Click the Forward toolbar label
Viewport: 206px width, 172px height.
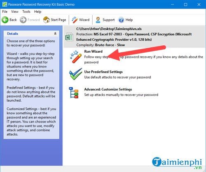pyautogui.click(x=34, y=20)
